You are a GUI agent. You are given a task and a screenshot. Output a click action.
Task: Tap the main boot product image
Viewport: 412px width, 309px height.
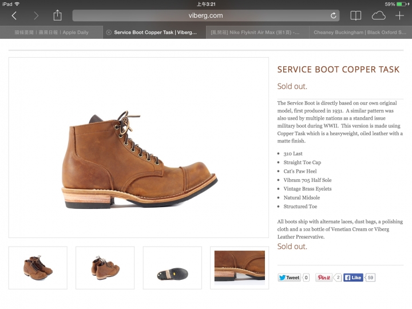tap(138, 148)
